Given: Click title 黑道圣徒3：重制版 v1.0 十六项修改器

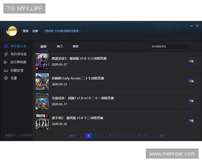Looking at the screenshot, I should (79, 58).
